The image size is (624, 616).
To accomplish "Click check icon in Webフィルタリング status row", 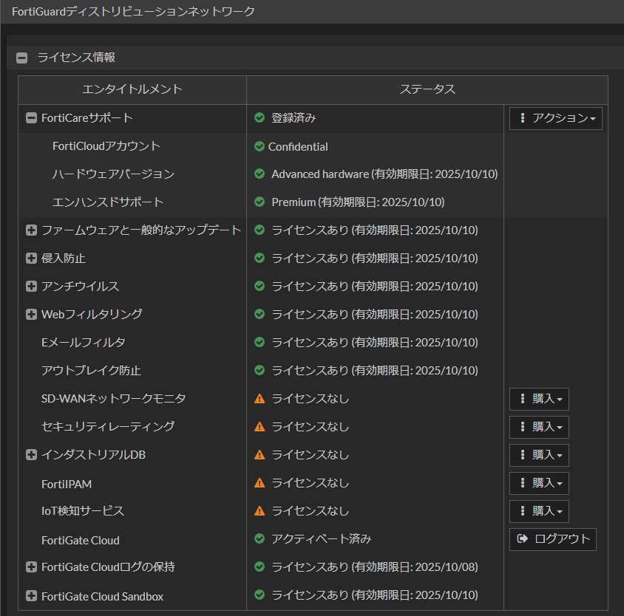I will coord(260,314).
